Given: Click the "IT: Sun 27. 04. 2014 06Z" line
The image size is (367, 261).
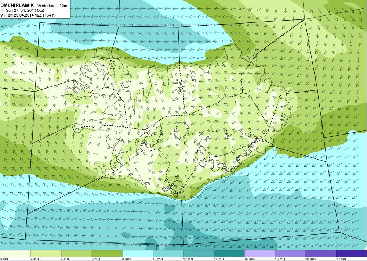Looking at the screenshot, I should [x=22, y=10].
